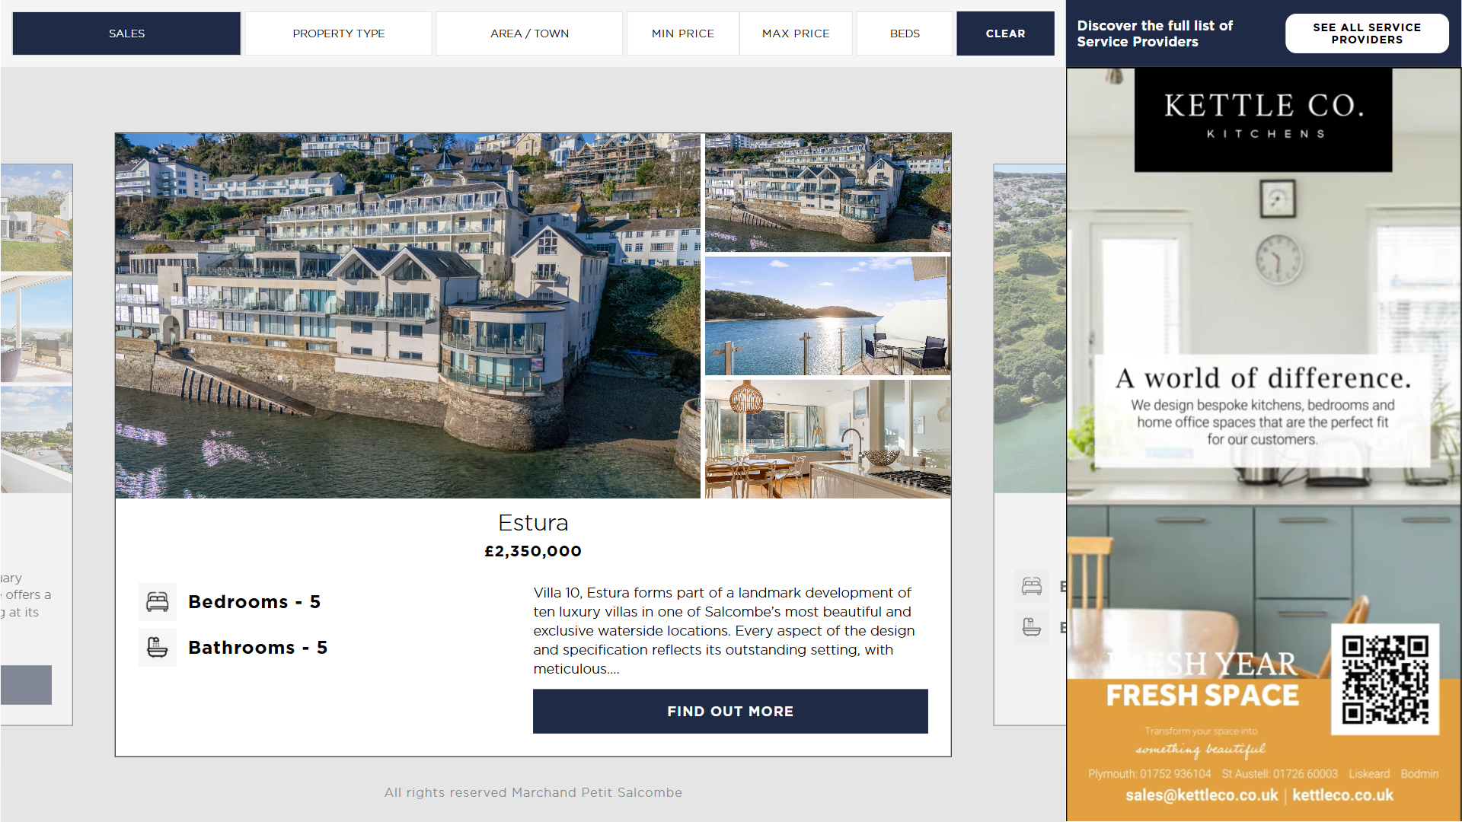Click the Kettle Co. Kitchens logo
Screen dimensions: 1462x822
pyautogui.click(x=1263, y=119)
